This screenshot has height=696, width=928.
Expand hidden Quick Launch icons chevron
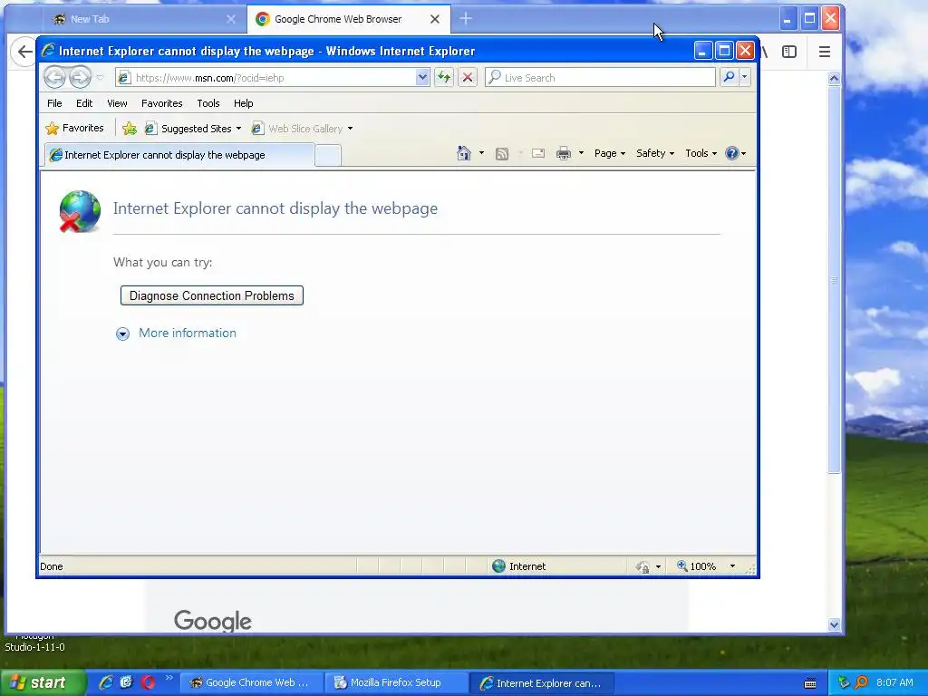tap(169, 678)
